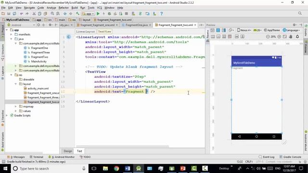
Task: Collapse the app module tree node
Action: coord(7,30)
